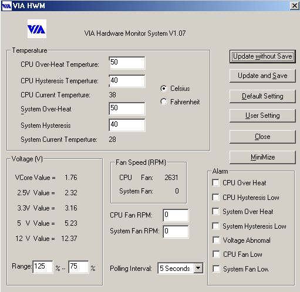The height and width of the screenshot is (292, 300).
Task: Check the System Fan Low alarm box
Action: tap(216, 269)
